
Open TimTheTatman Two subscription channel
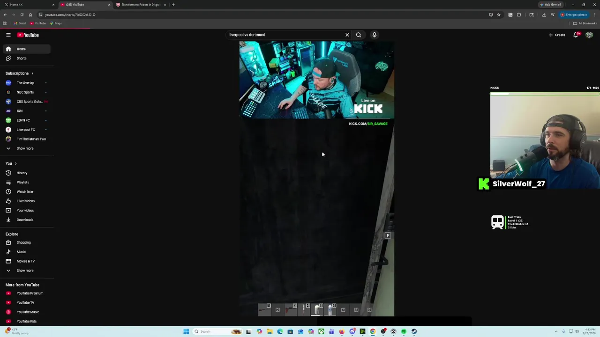pos(27,139)
